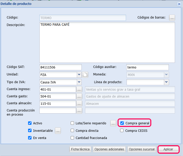Open Lote/Serie requerido ellipsis button

tap(113, 123)
